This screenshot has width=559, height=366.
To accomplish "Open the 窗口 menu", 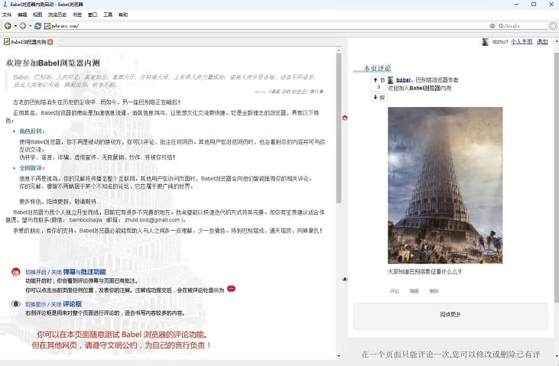I will pos(93,15).
